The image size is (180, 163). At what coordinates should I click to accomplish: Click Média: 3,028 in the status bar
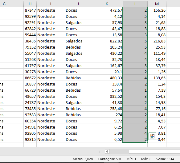point(83,159)
